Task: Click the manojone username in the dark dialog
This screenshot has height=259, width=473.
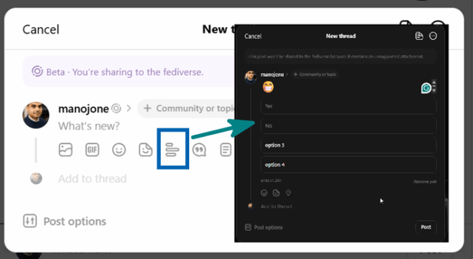Action: point(272,74)
